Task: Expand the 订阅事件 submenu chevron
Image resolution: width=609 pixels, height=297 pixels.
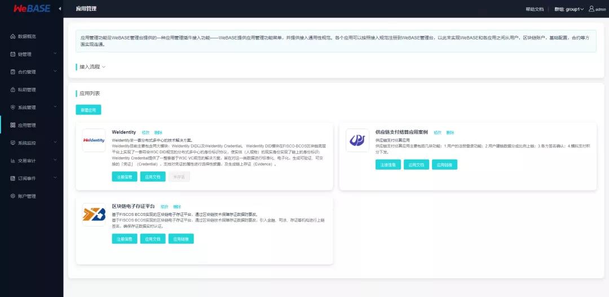Action: pos(55,178)
